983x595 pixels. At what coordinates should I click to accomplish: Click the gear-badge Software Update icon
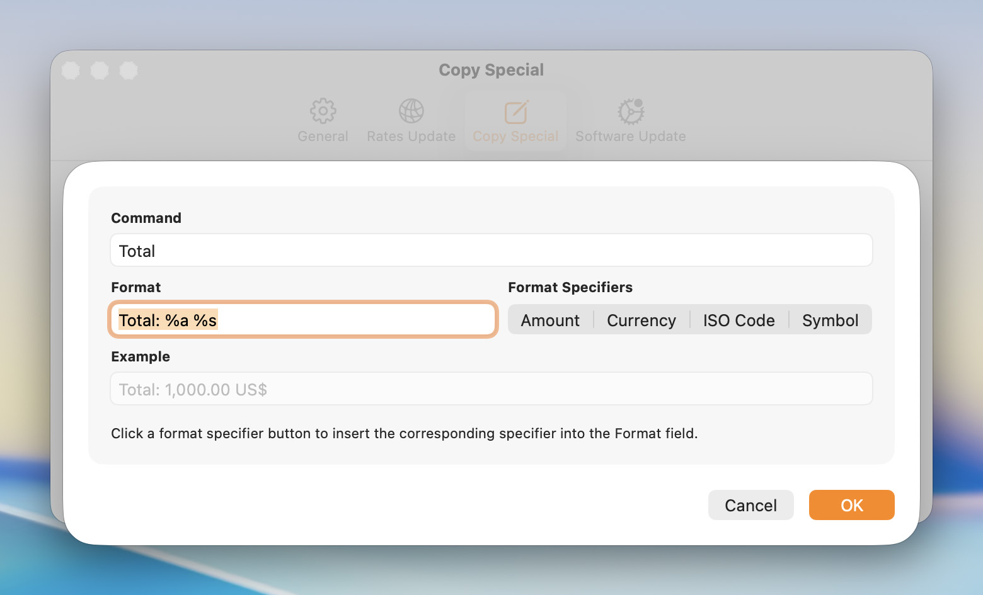click(x=629, y=111)
